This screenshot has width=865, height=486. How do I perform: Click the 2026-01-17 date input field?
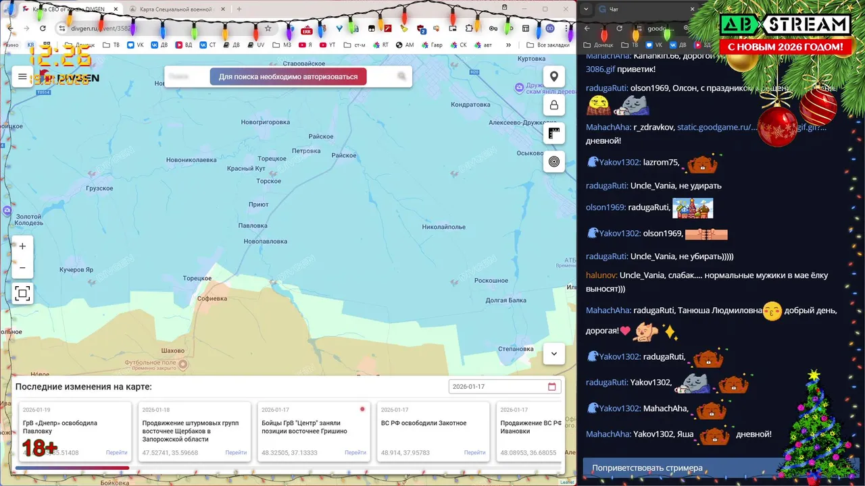(505, 387)
